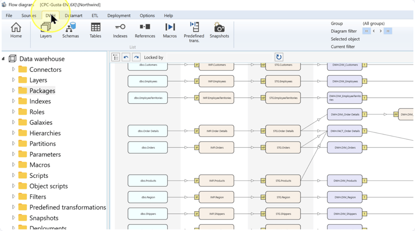Screen dimensions: 415x231
Task: Go to next diagram filter
Action: point(380,31)
